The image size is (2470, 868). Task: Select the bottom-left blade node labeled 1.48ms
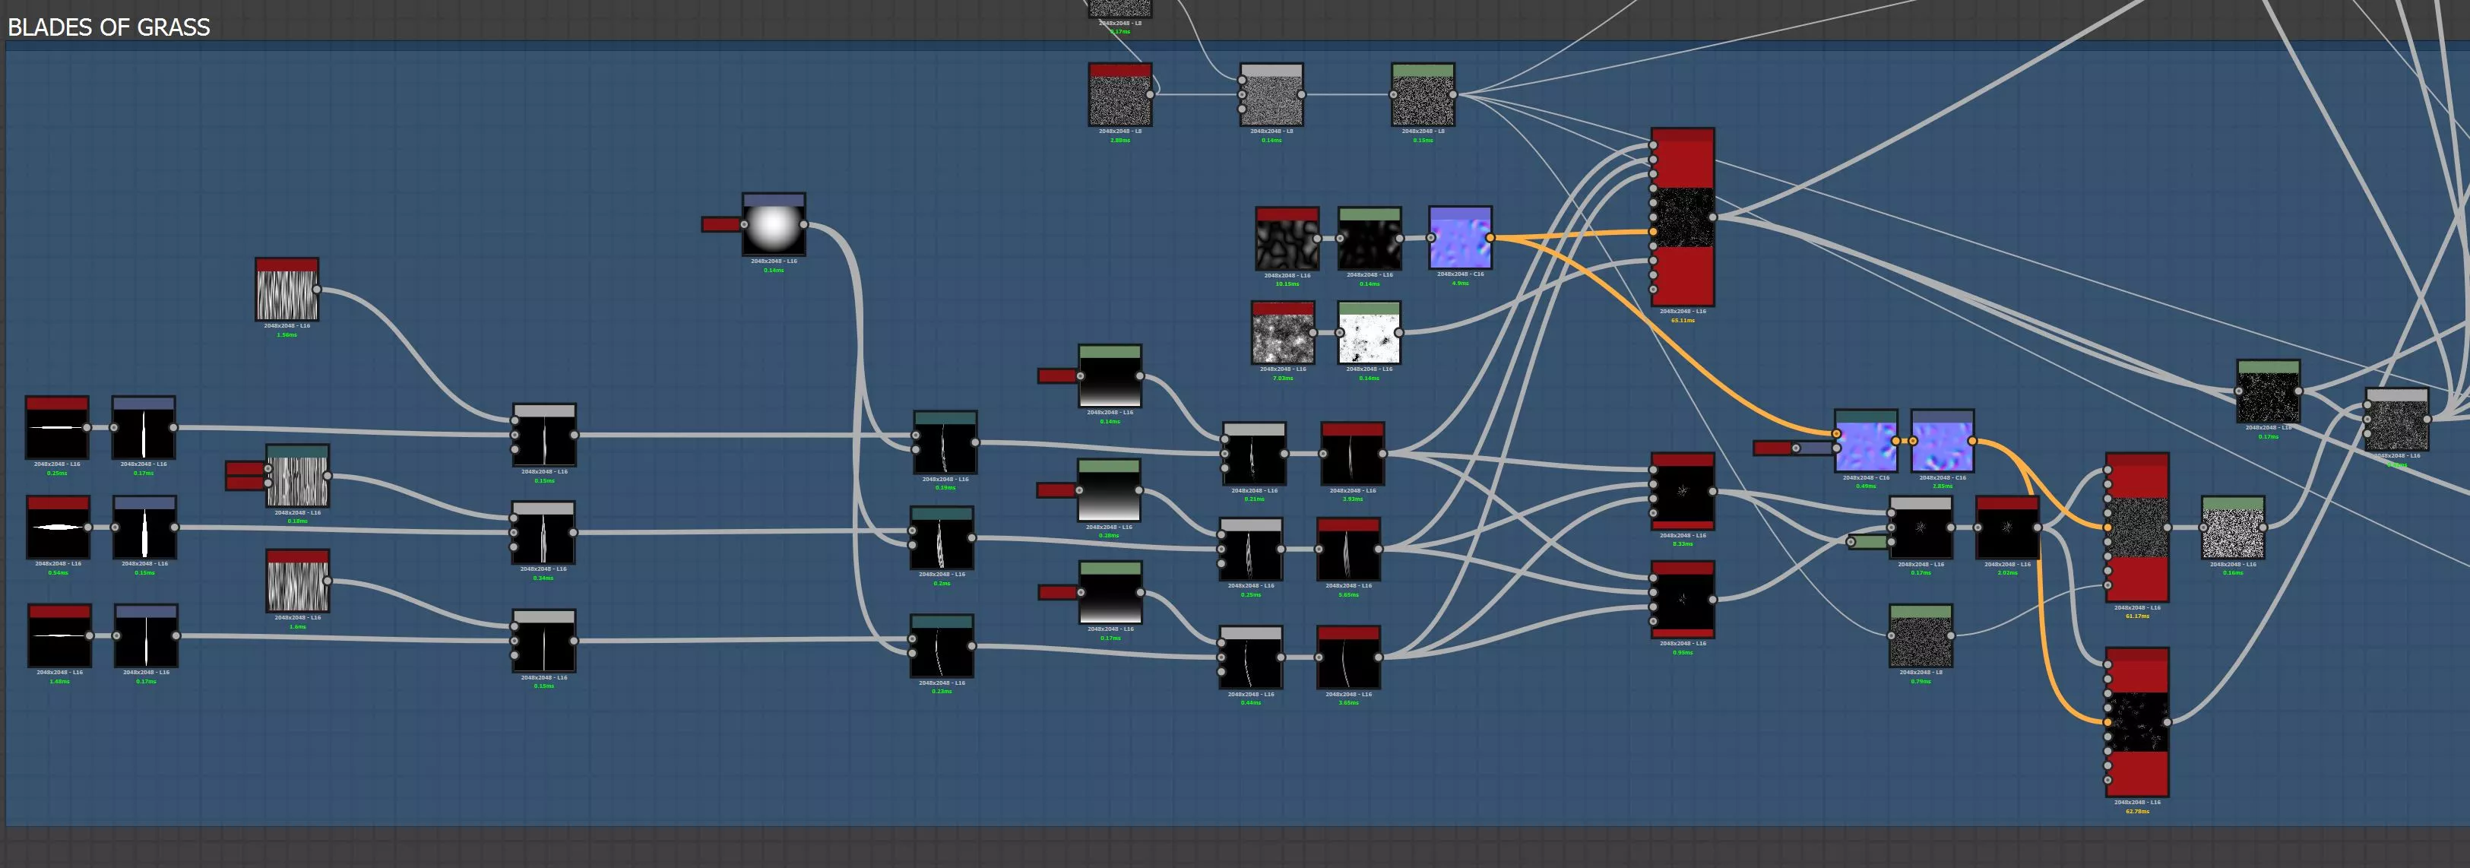click(x=59, y=637)
